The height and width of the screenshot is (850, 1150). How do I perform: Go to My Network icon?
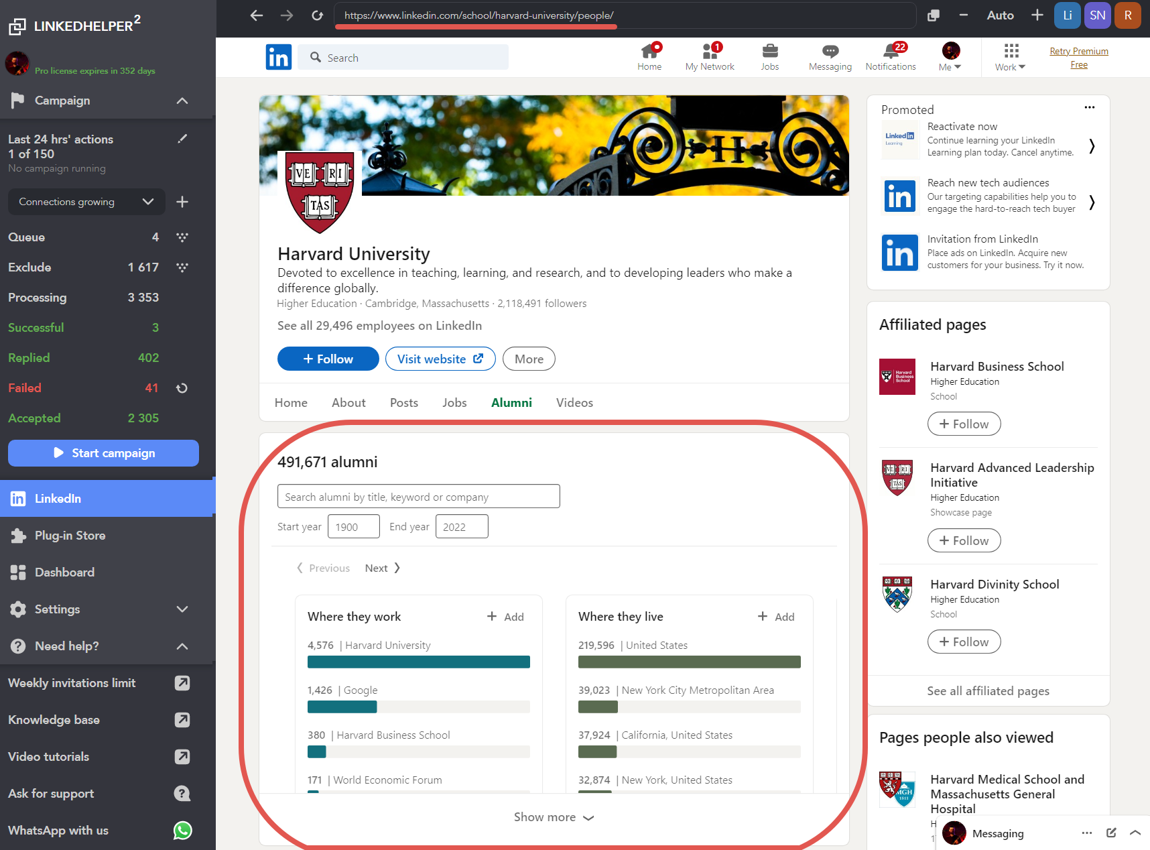click(709, 52)
